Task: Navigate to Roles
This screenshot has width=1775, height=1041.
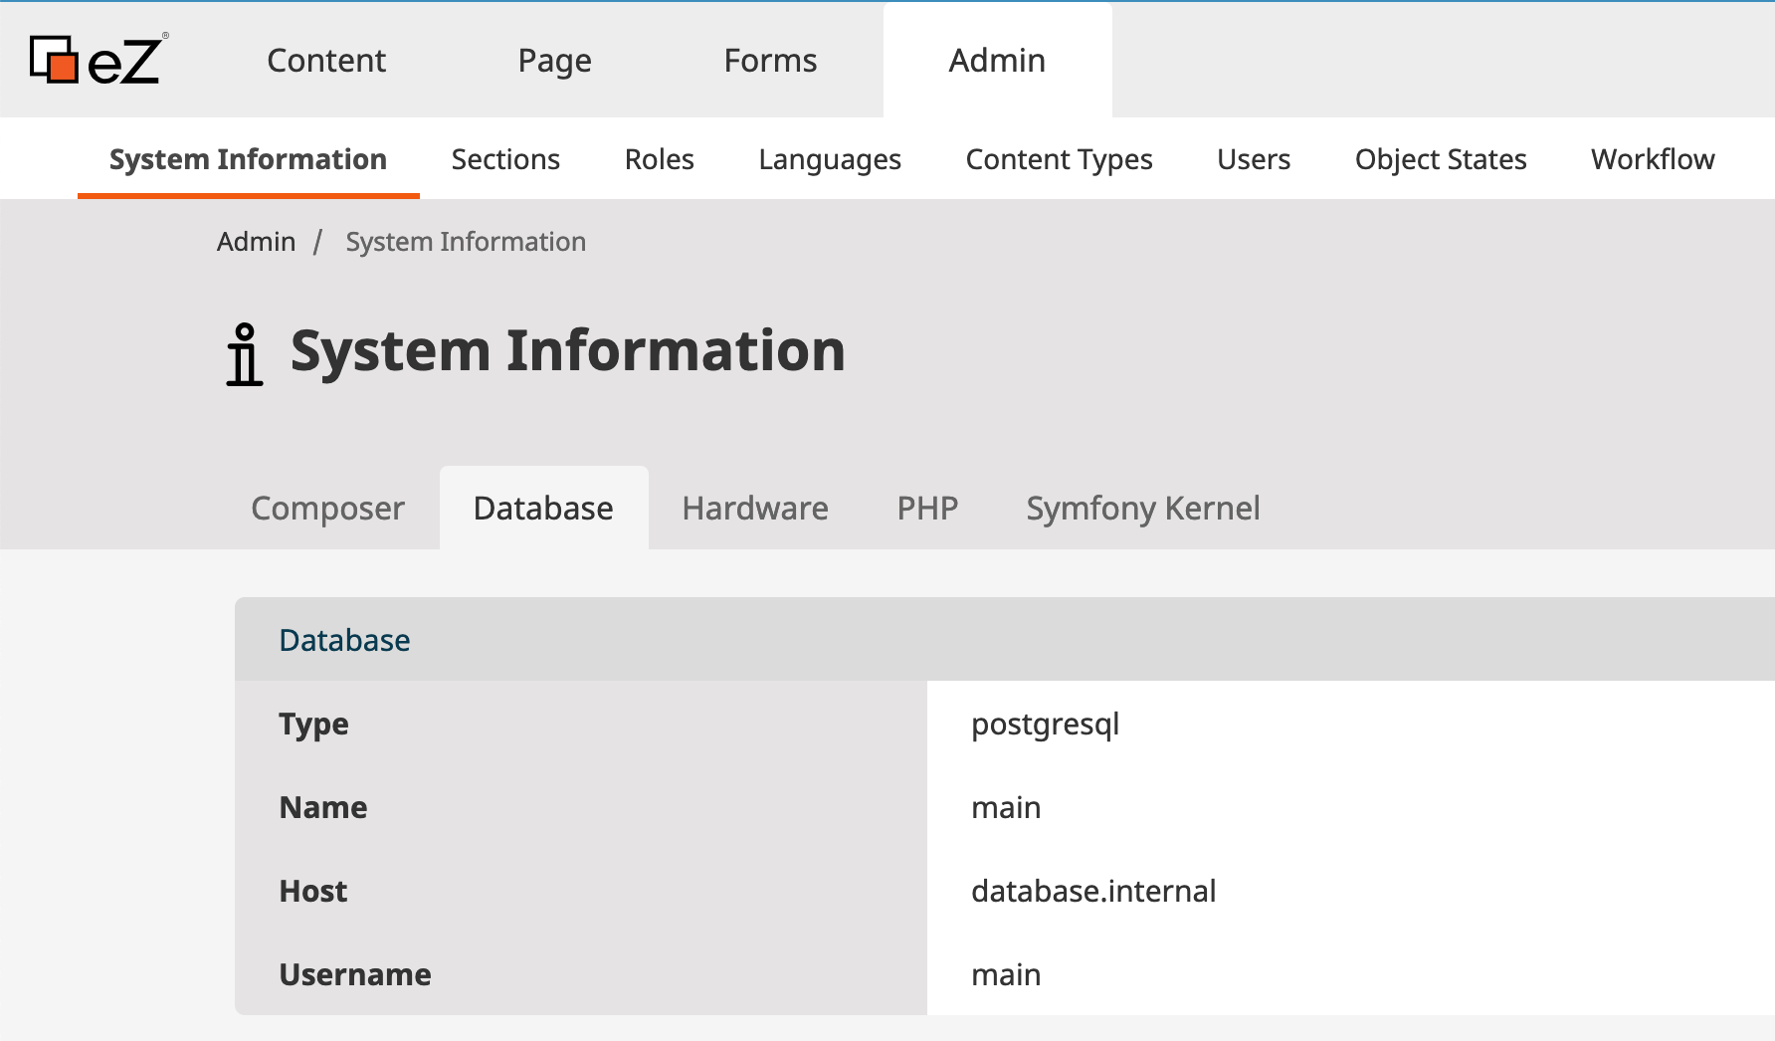Action: 659,159
